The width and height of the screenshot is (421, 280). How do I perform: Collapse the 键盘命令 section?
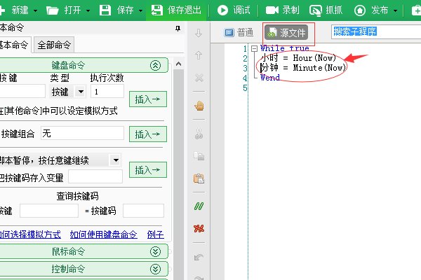coord(155,65)
